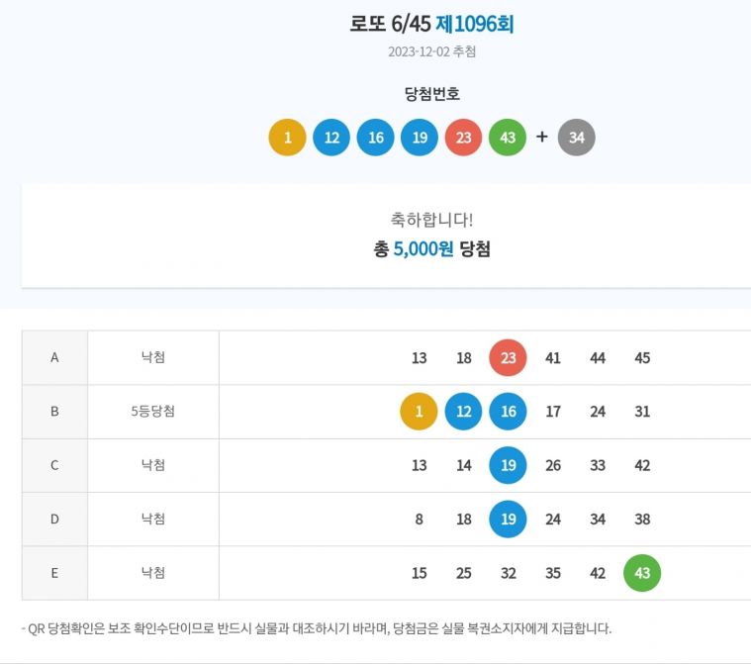
Task: Click the blue ball 19 in row C
Action: point(509,465)
